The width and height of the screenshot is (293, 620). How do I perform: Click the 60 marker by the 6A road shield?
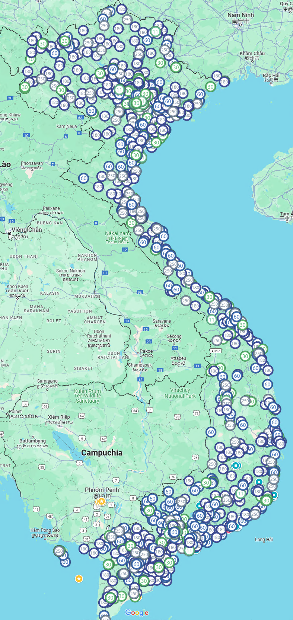click(x=92, y=111)
